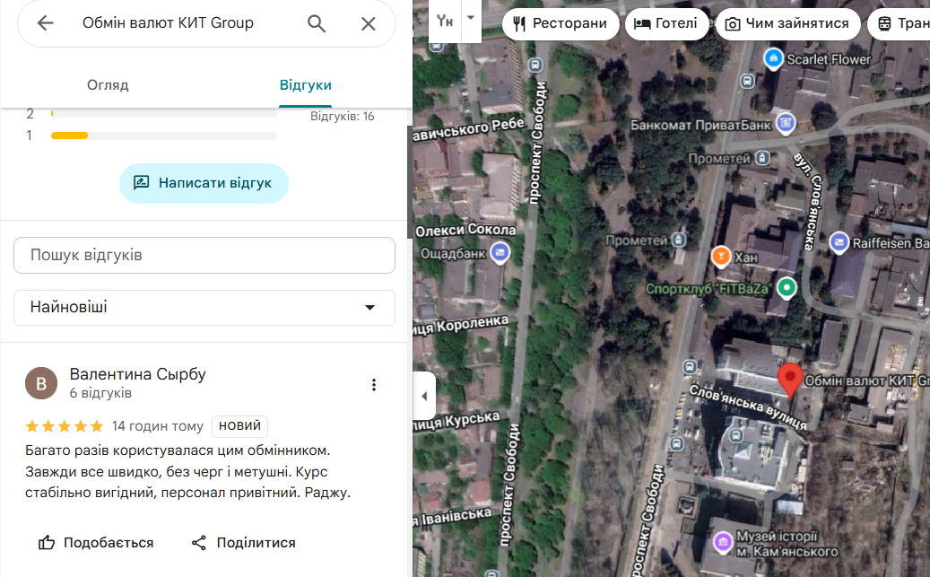Click the upper Прометей bus stop icon
The image size is (930, 577).
tap(762, 158)
